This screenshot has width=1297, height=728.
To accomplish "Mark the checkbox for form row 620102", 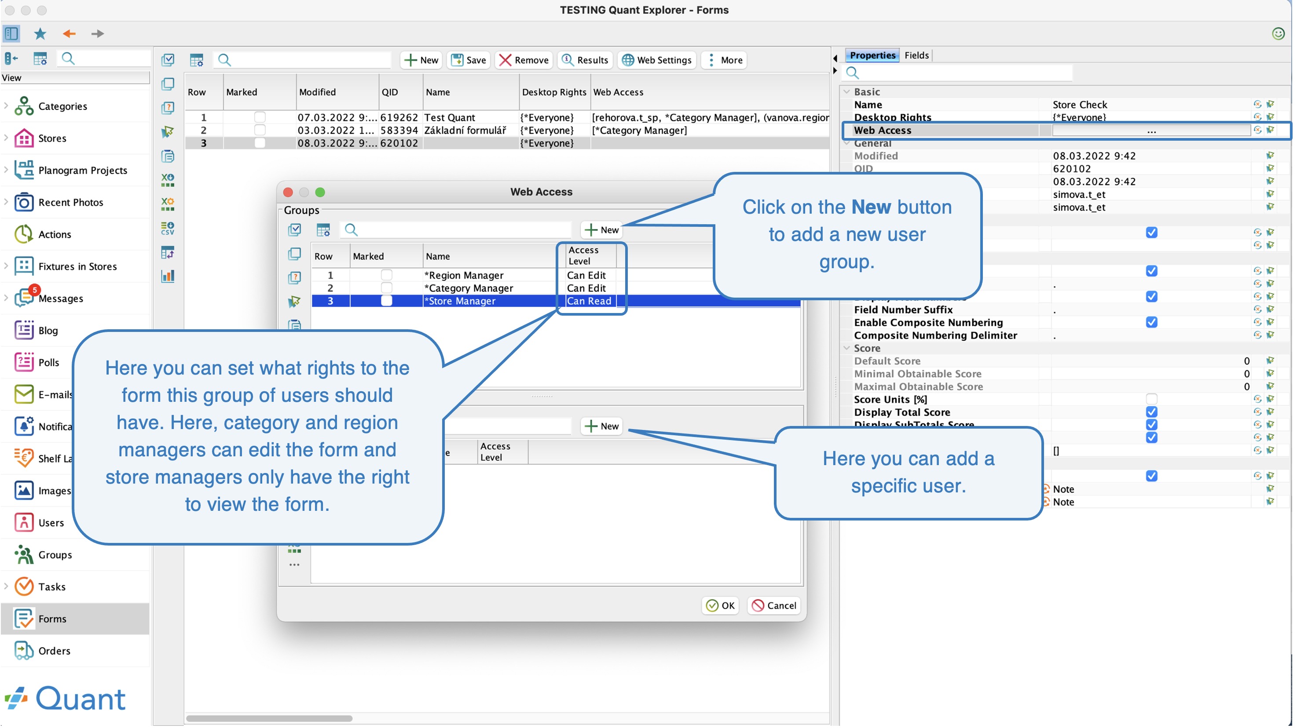I will (x=260, y=143).
